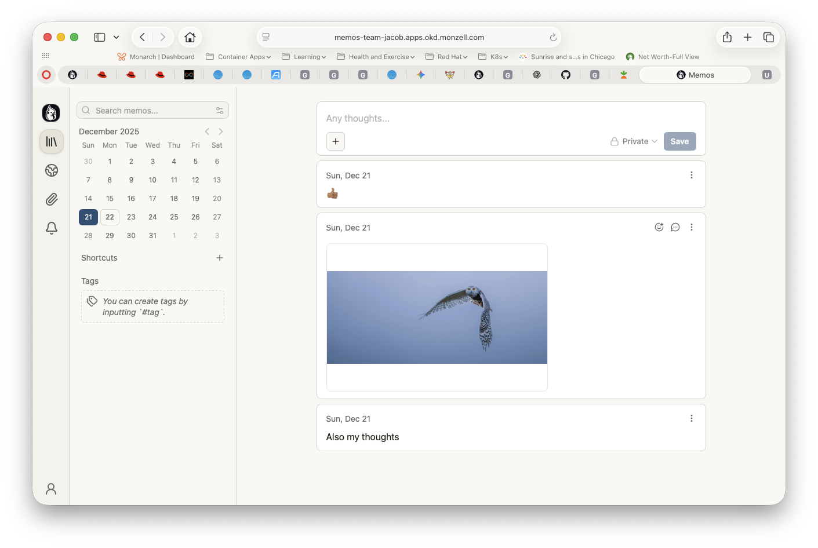The width and height of the screenshot is (818, 548).
Task: Open the Explore page in sidebar
Action: [52, 170]
